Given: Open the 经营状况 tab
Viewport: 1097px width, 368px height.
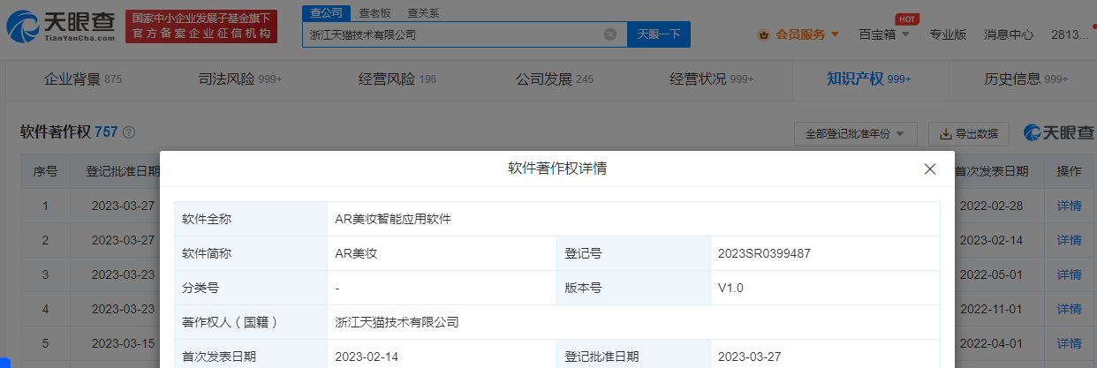Looking at the screenshot, I should [712, 79].
